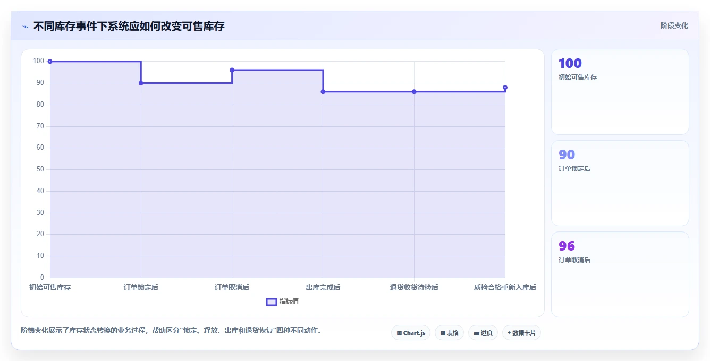
Task: Click the data point at 订单锁定后
Action: [141, 83]
